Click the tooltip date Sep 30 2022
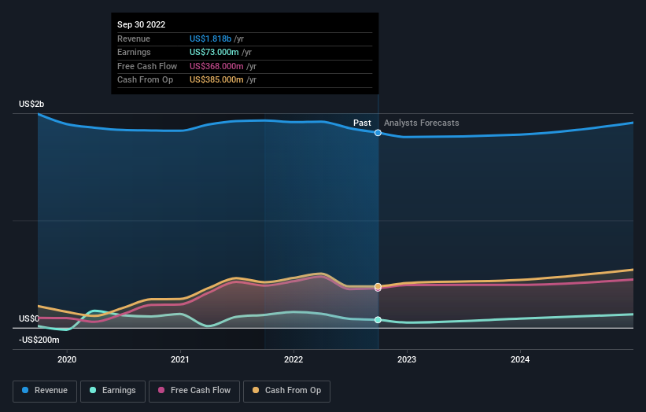Image resolution: width=646 pixels, height=412 pixels. coord(142,24)
